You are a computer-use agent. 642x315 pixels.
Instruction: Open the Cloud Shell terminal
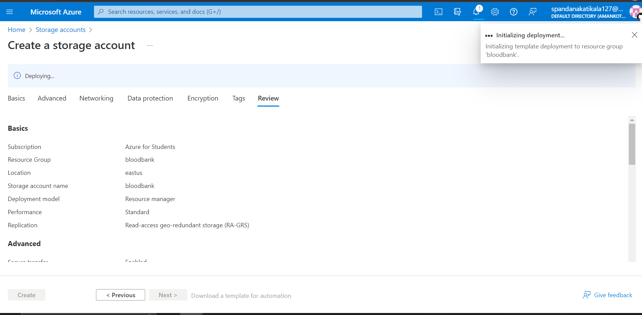pyautogui.click(x=438, y=11)
